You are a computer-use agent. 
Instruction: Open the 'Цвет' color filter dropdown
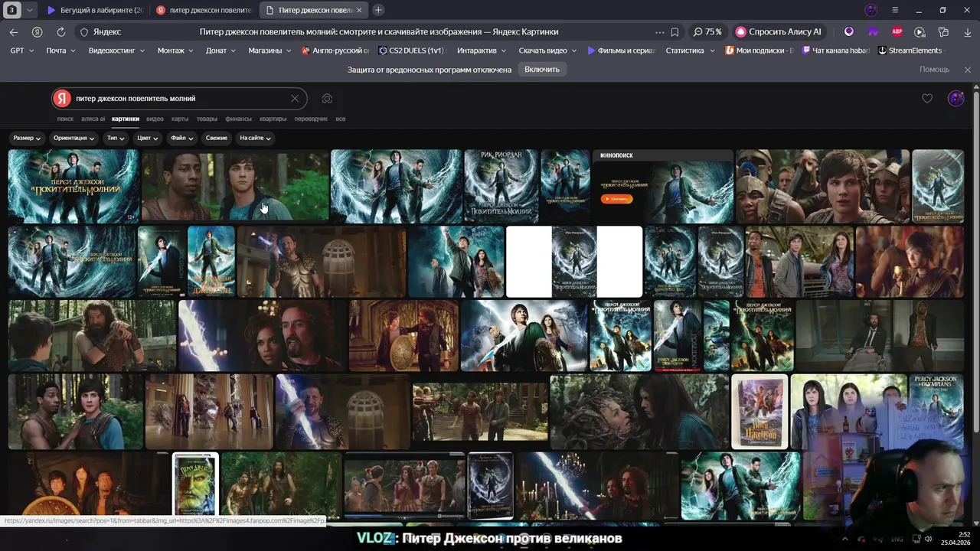(x=147, y=139)
